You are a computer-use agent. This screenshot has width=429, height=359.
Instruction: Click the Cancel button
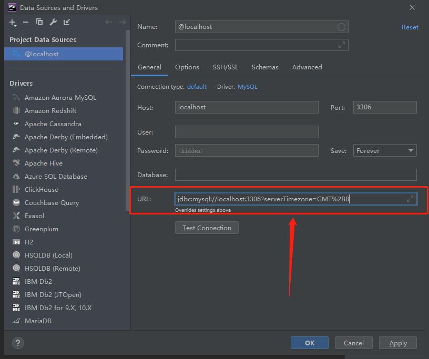pos(353,343)
